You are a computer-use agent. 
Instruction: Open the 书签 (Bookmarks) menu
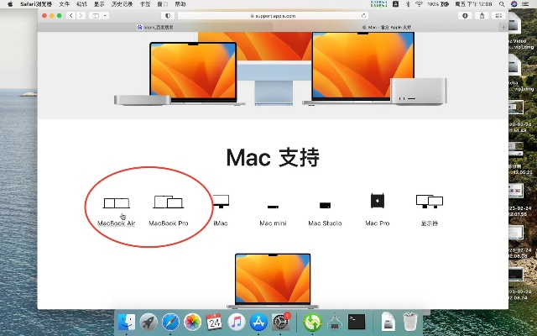[145, 4]
